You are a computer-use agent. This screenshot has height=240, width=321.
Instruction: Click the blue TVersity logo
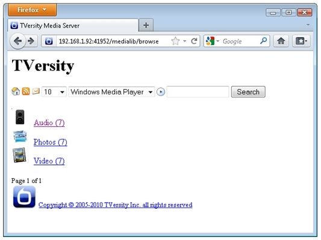click(x=24, y=197)
